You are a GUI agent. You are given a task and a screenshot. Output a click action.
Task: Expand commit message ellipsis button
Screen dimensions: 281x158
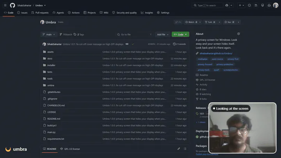tap(127, 44)
